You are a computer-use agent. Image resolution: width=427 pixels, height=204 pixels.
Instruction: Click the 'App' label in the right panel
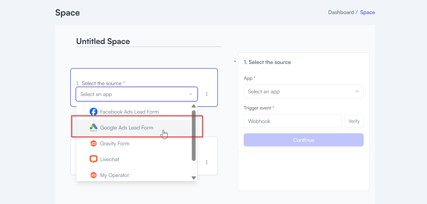tap(248, 78)
